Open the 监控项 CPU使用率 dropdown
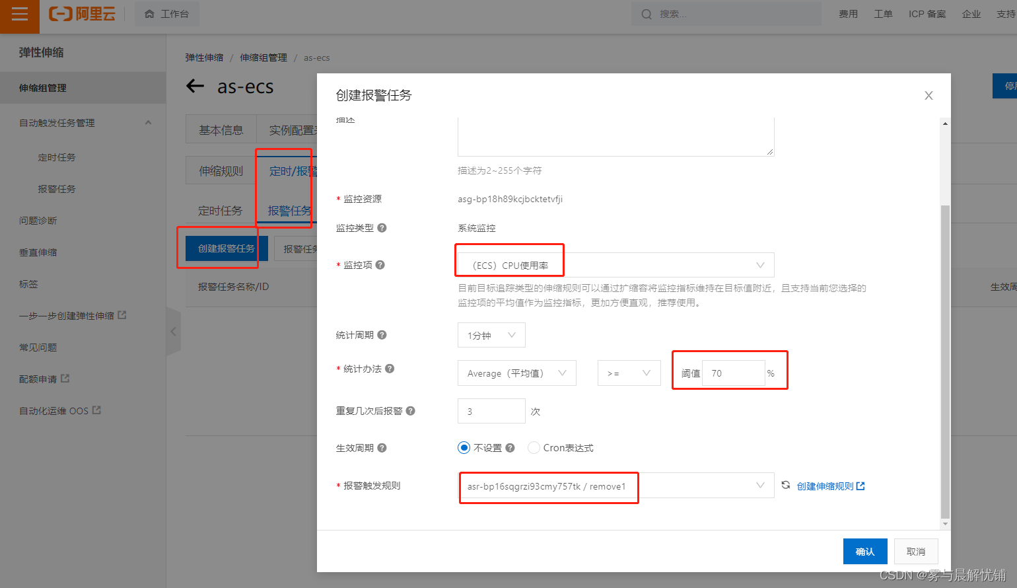 615,265
